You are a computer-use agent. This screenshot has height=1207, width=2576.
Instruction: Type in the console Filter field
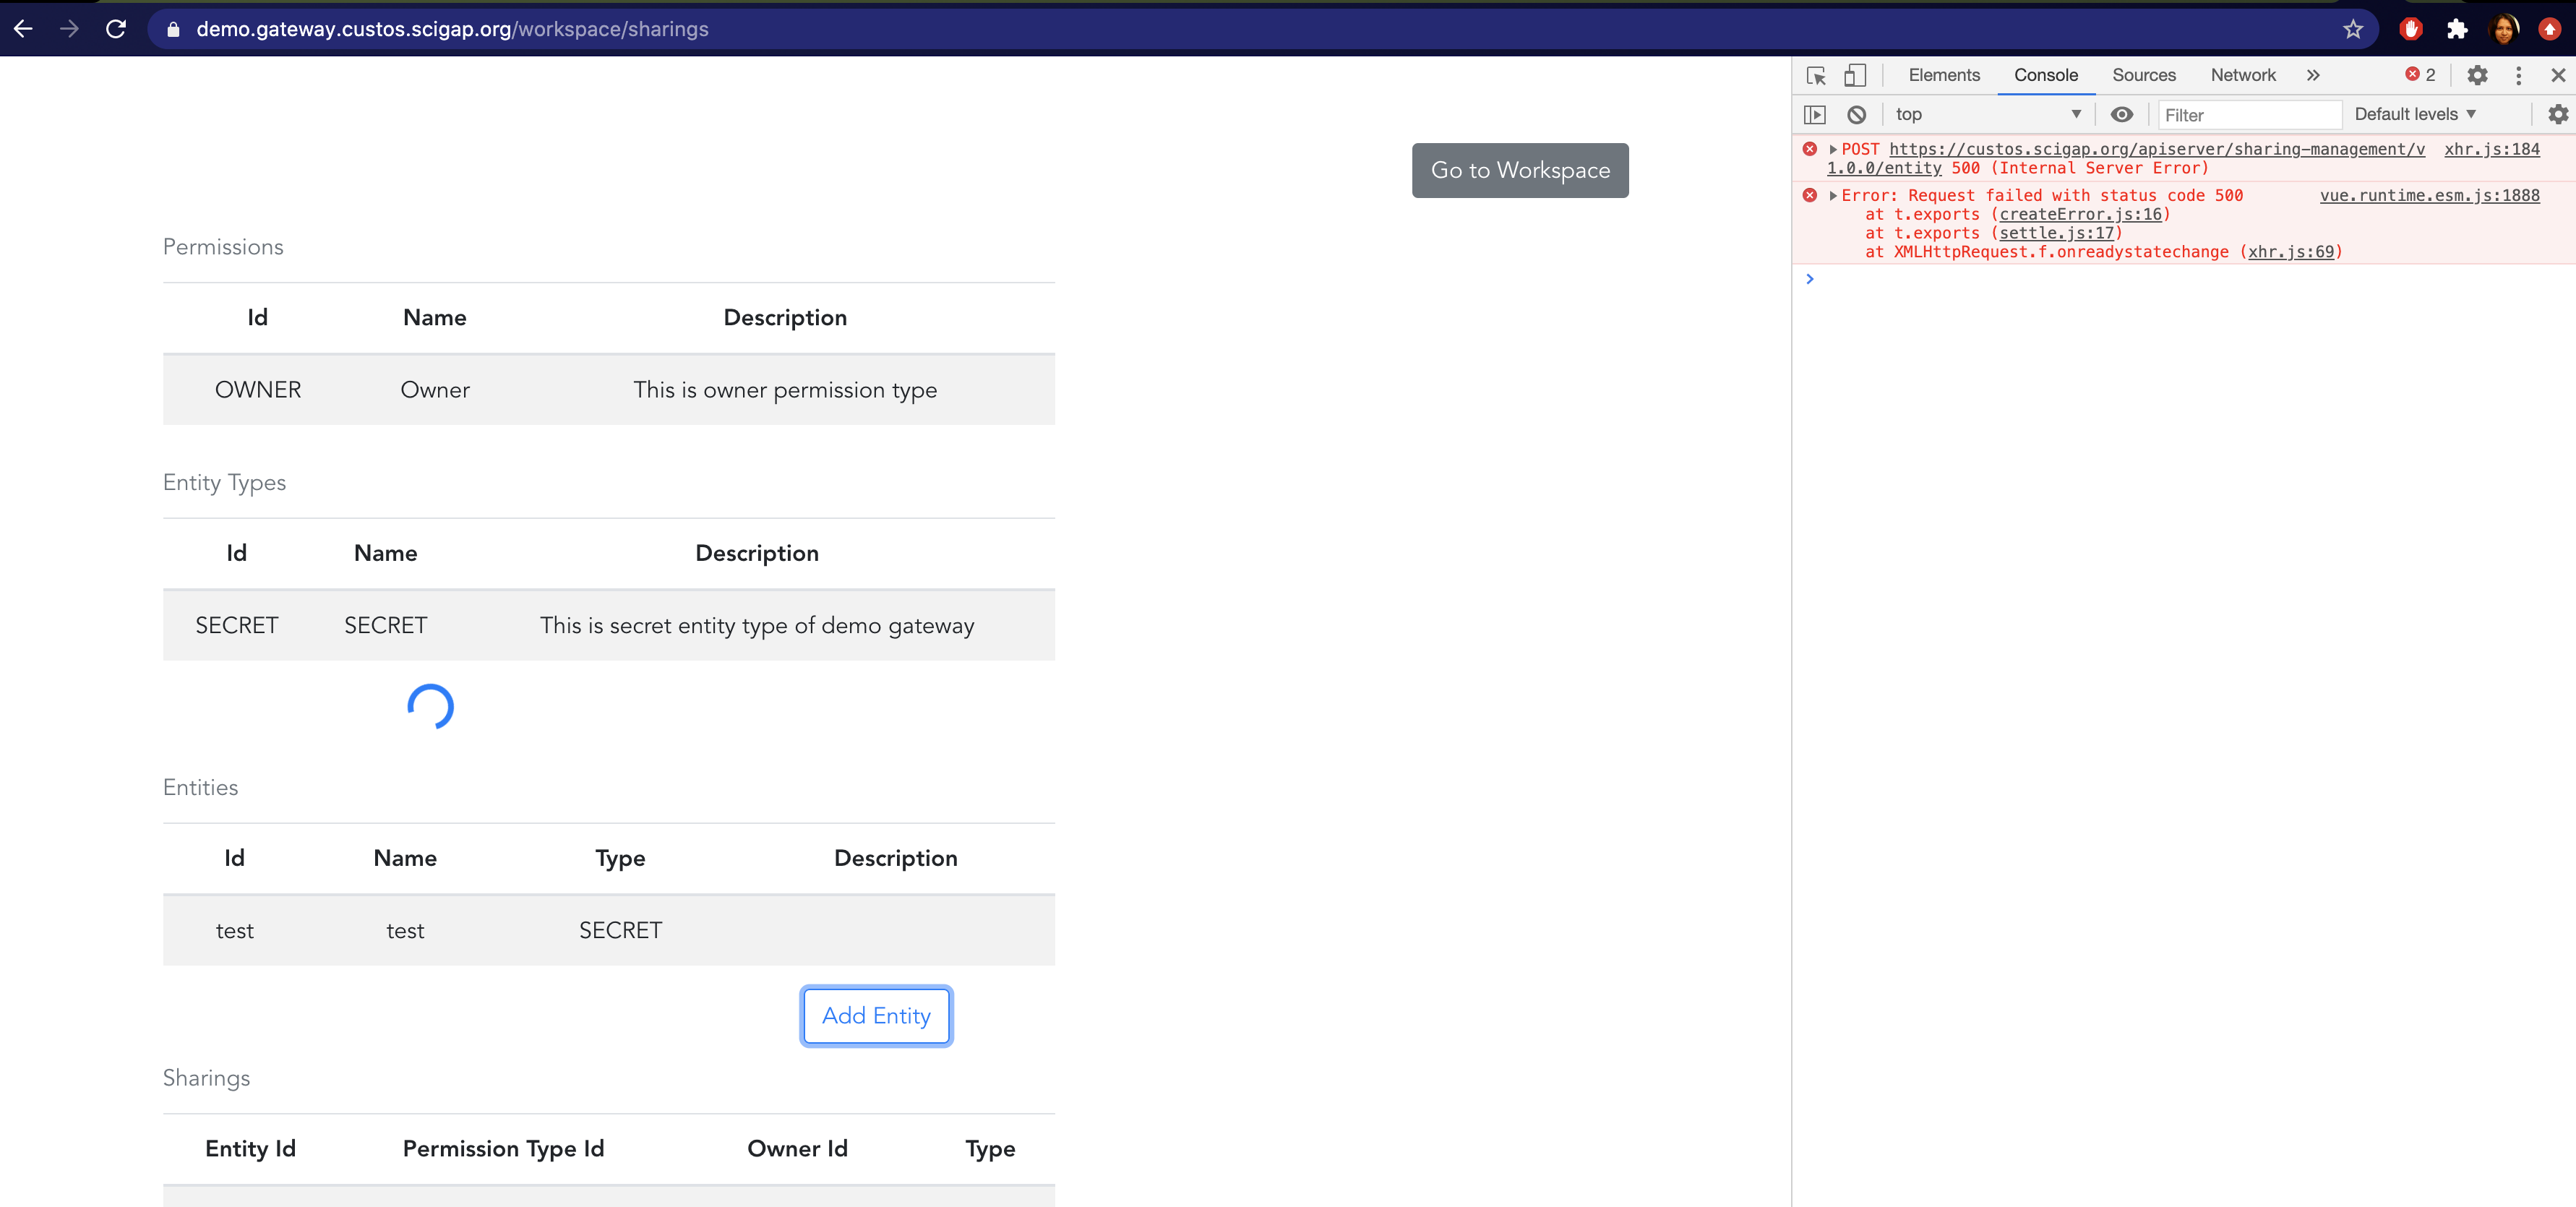[x=2250, y=115]
